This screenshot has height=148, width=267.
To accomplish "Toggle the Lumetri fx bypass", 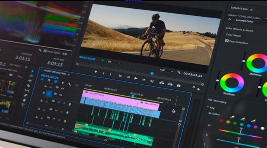I will point(230,19).
